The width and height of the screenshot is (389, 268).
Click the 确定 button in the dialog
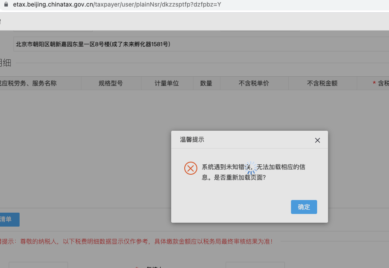tap(304, 207)
